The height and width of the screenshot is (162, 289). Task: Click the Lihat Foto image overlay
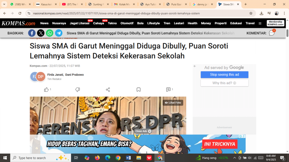coord(173,103)
